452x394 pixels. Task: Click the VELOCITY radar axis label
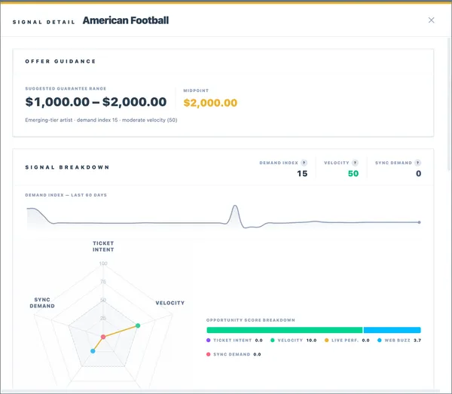coord(170,303)
